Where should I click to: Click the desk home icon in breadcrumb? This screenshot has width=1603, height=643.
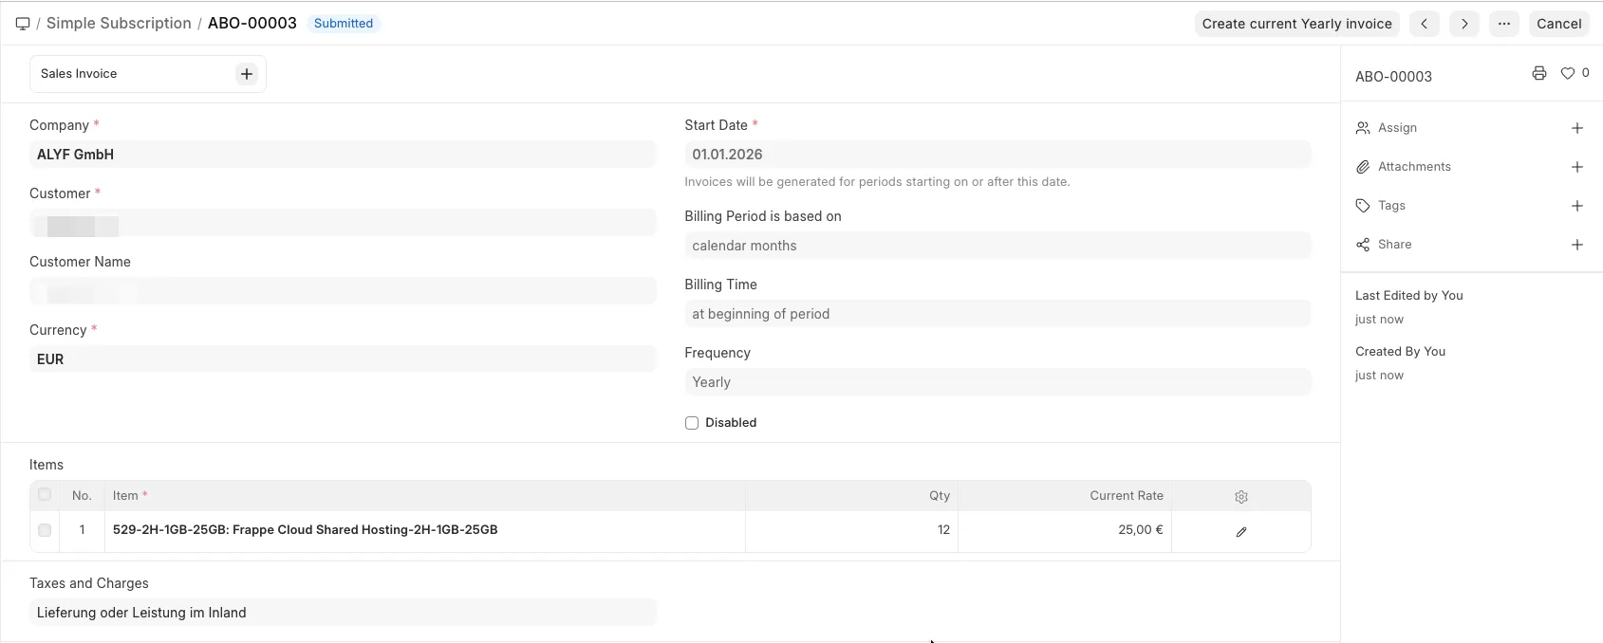(x=23, y=24)
